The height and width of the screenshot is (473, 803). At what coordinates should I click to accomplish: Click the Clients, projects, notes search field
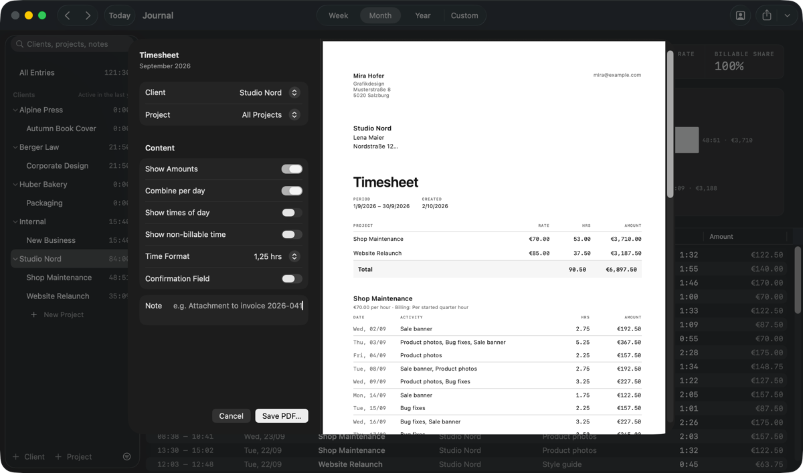72,44
